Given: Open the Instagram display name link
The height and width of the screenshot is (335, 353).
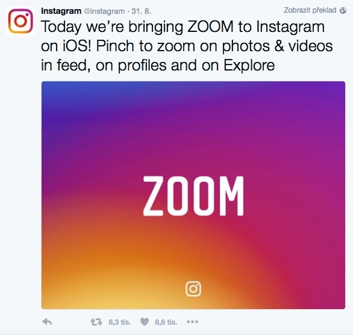Looking at the screenshot, I should tap(61, 11).
